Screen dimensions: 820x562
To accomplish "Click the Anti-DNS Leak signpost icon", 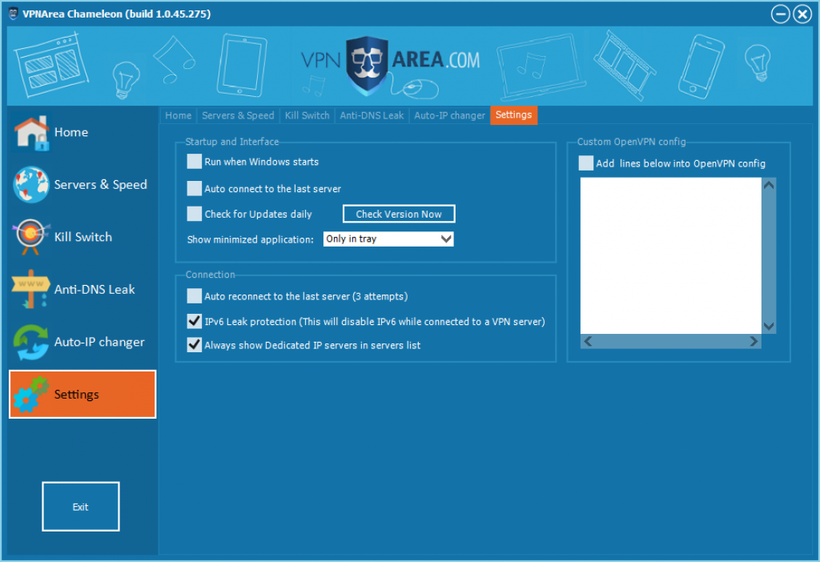I will point(31,289).
